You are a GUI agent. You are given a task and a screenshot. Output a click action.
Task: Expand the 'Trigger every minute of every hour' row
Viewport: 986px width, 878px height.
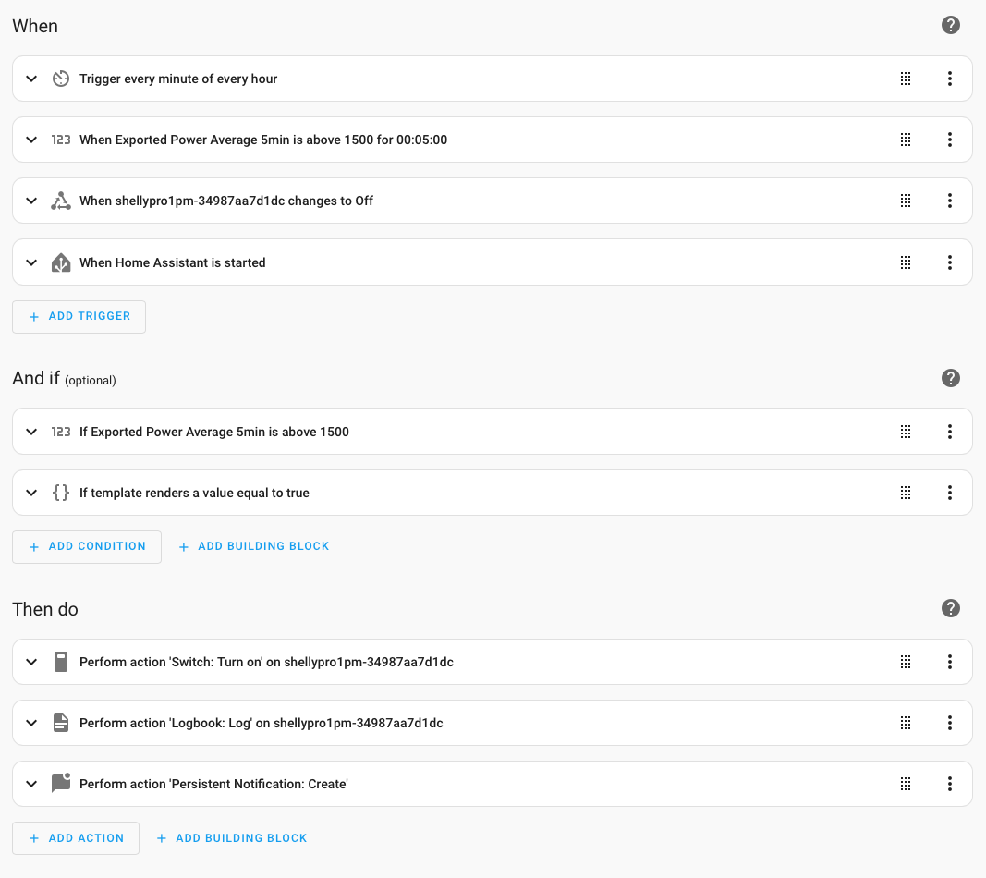[x=31, y=79]
